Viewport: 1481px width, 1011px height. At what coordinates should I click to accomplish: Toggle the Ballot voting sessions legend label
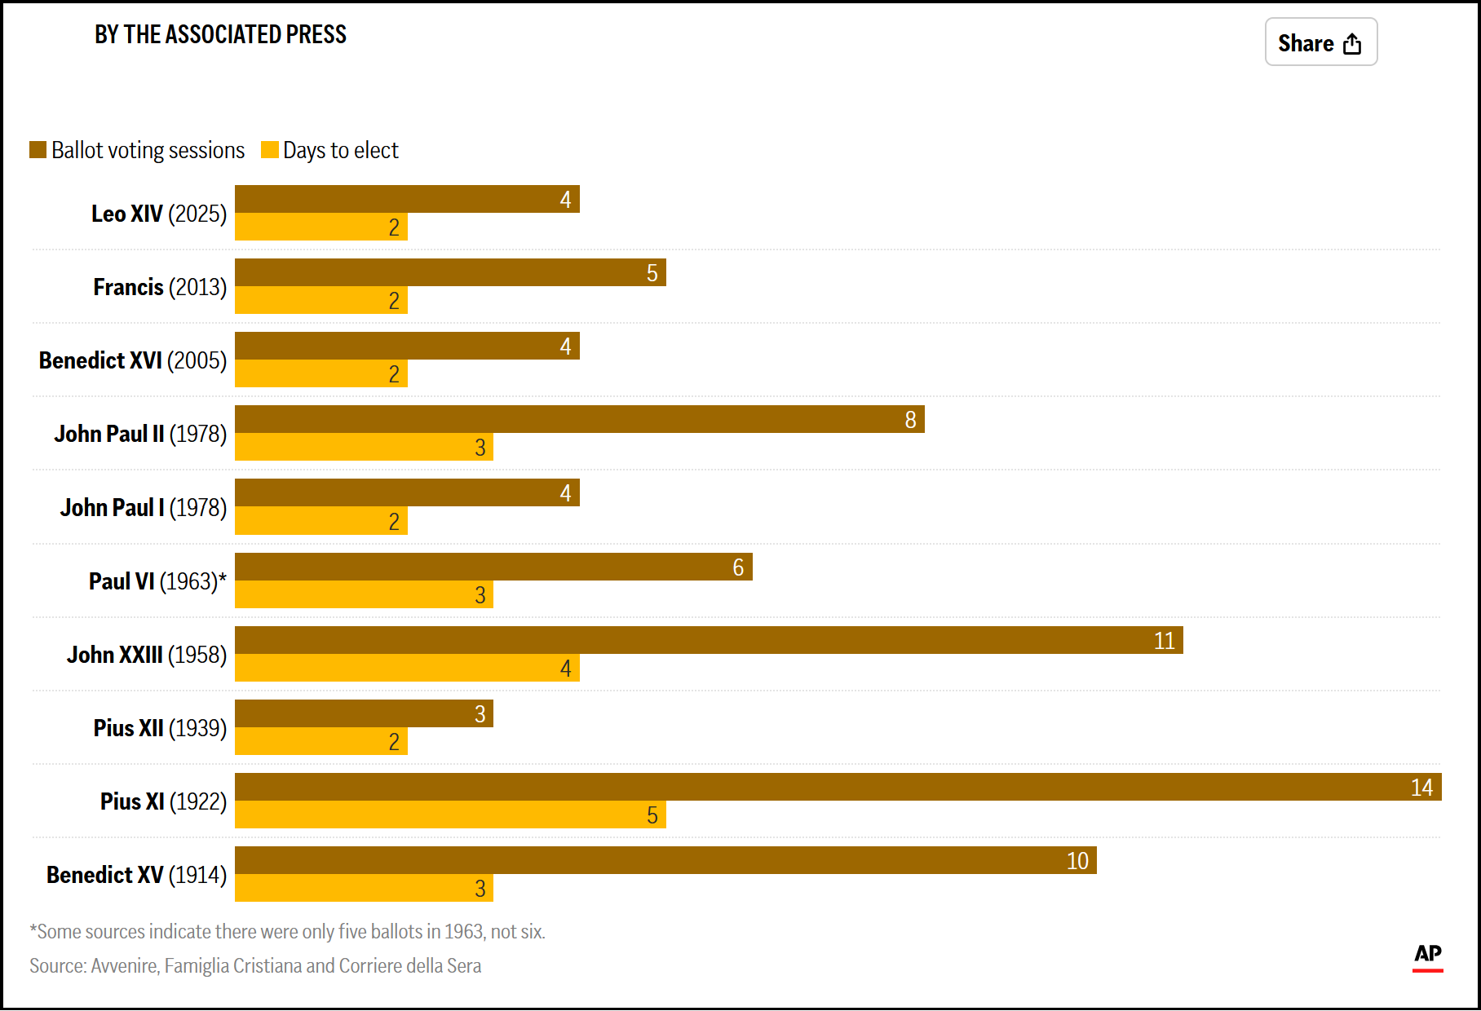point(148,150)
